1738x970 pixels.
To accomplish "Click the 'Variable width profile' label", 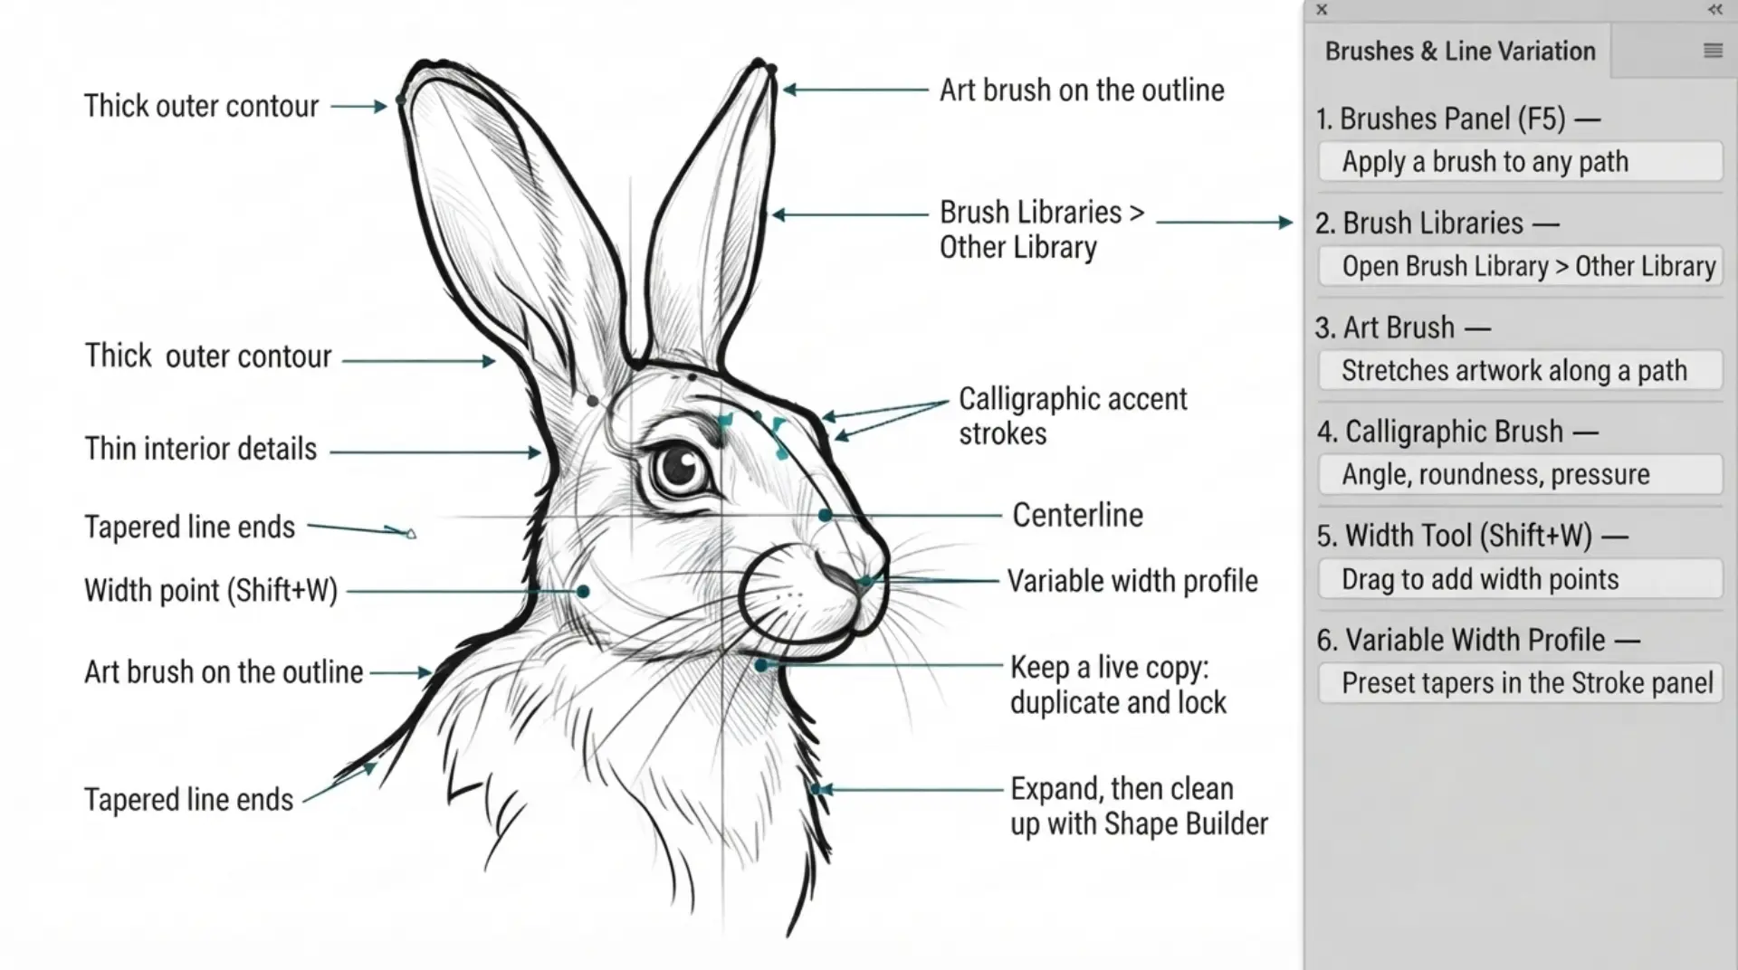I will pos(1132,581).
